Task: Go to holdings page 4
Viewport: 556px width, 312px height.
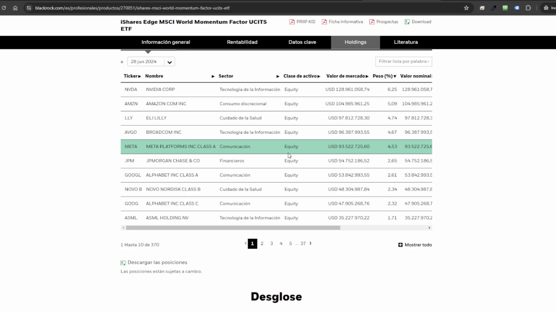Action: [x=281, y=243]
